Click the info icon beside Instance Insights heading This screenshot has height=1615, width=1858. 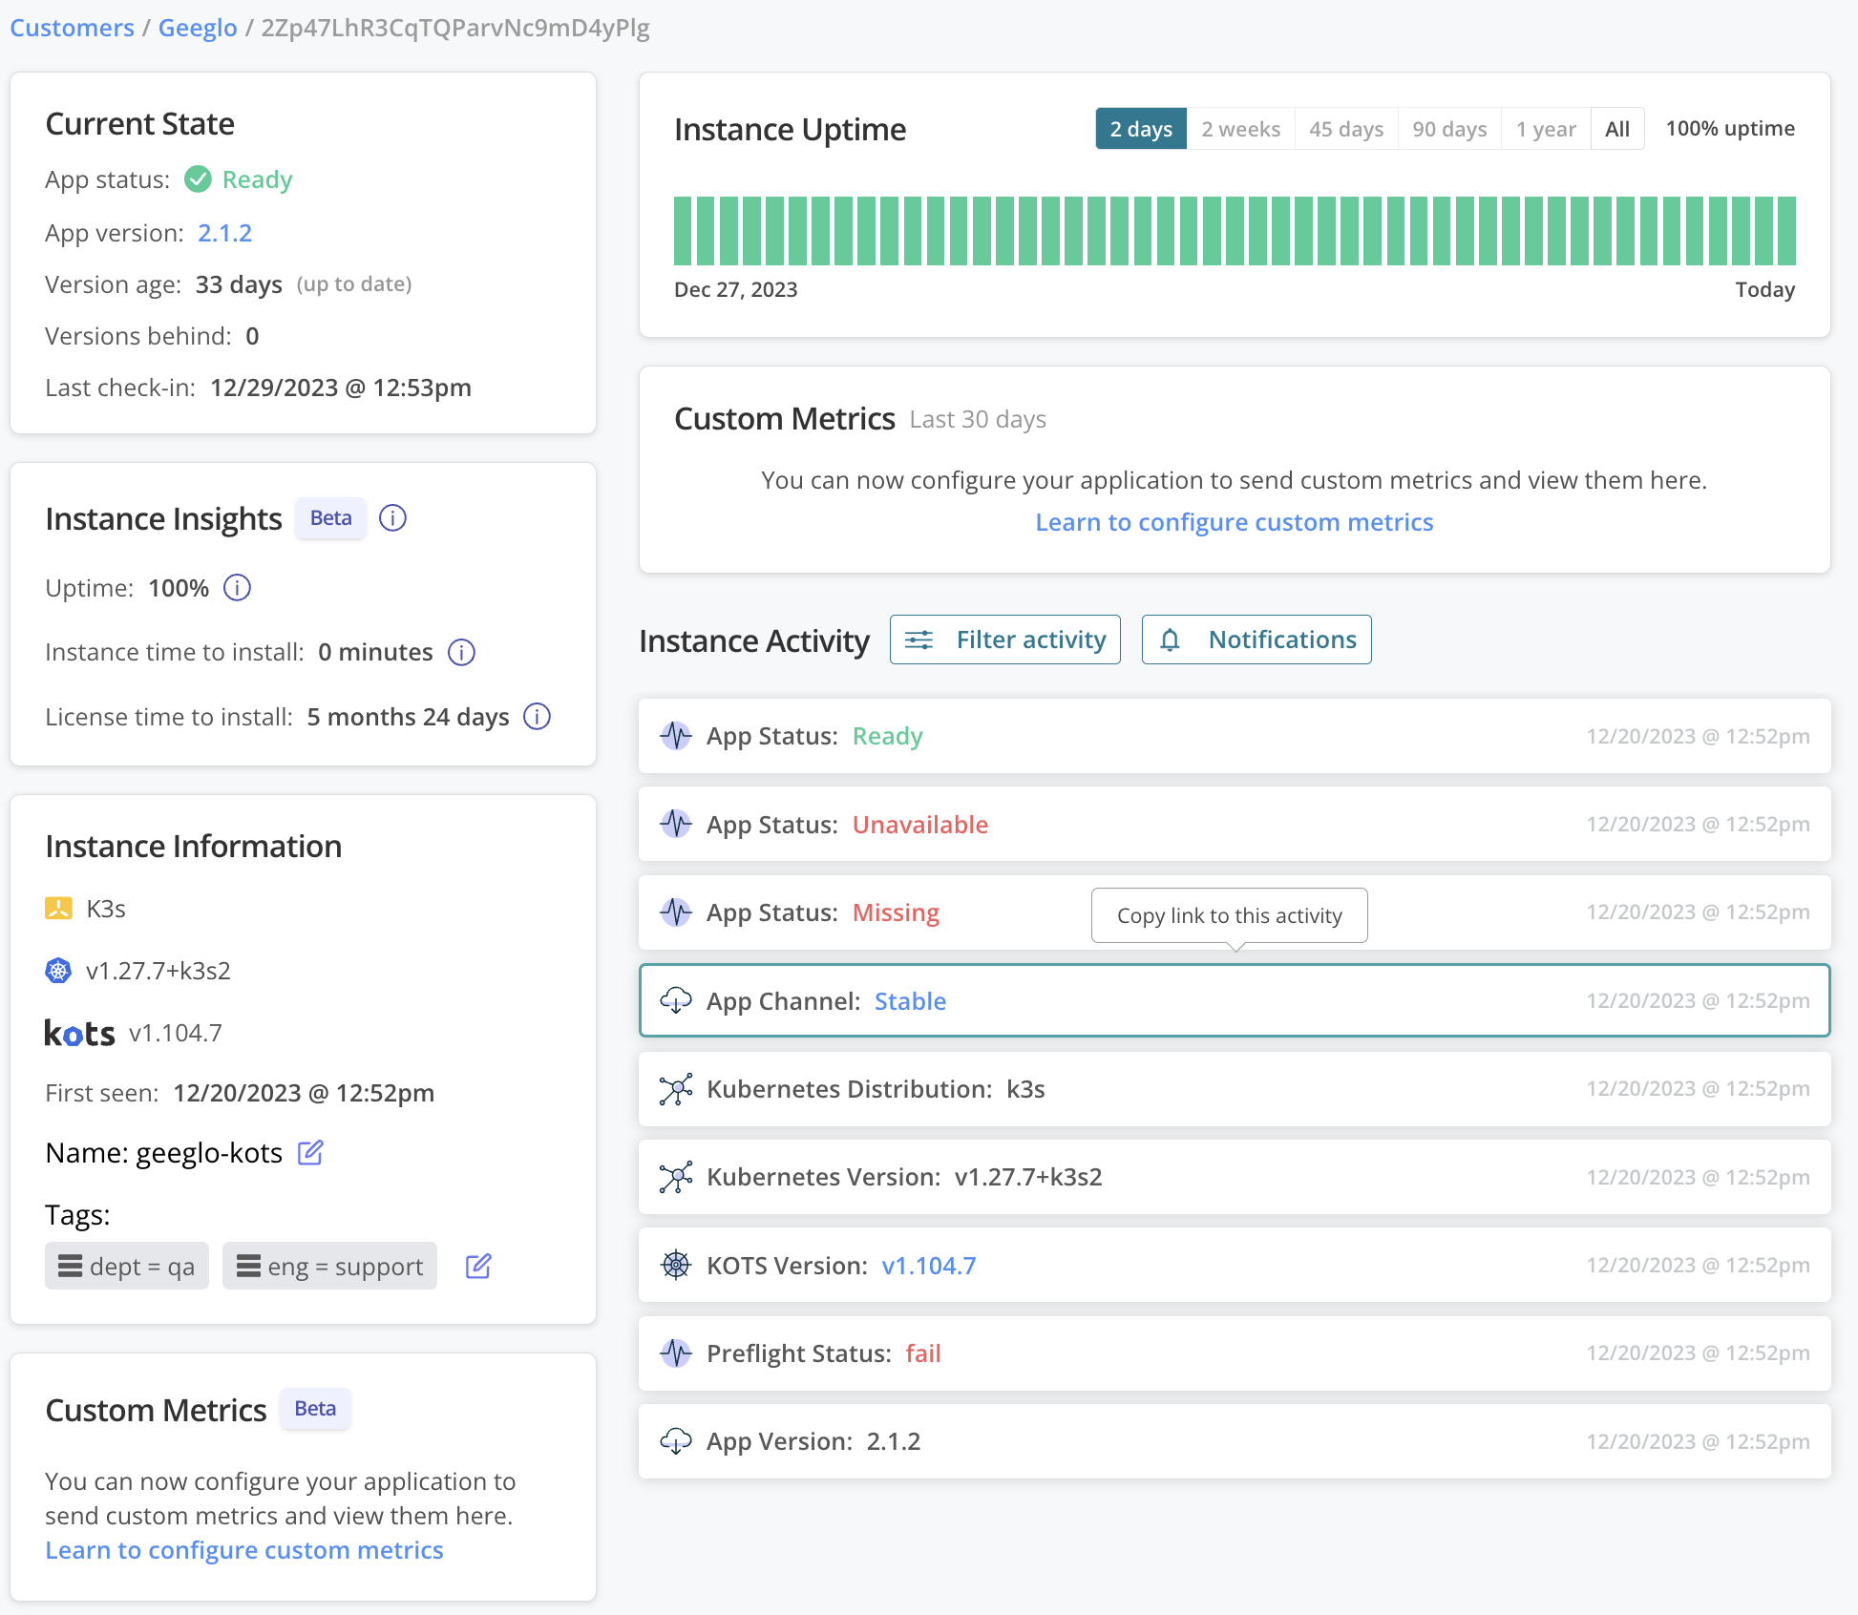point(392,518)
